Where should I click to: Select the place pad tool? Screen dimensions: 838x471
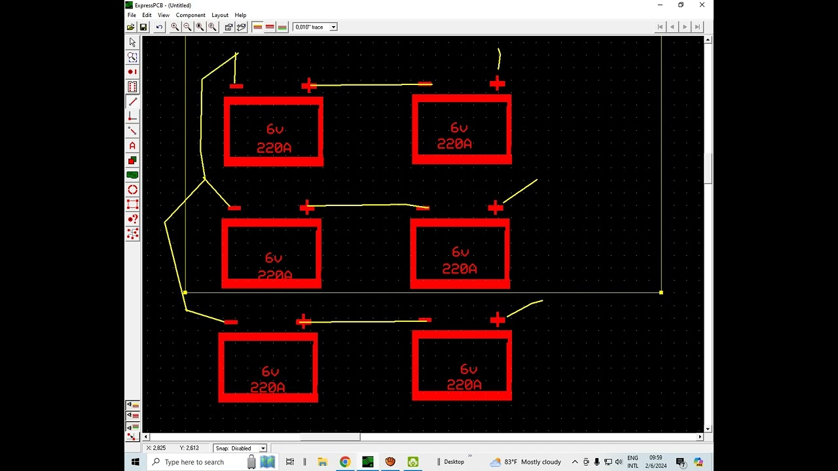(132, 72)
